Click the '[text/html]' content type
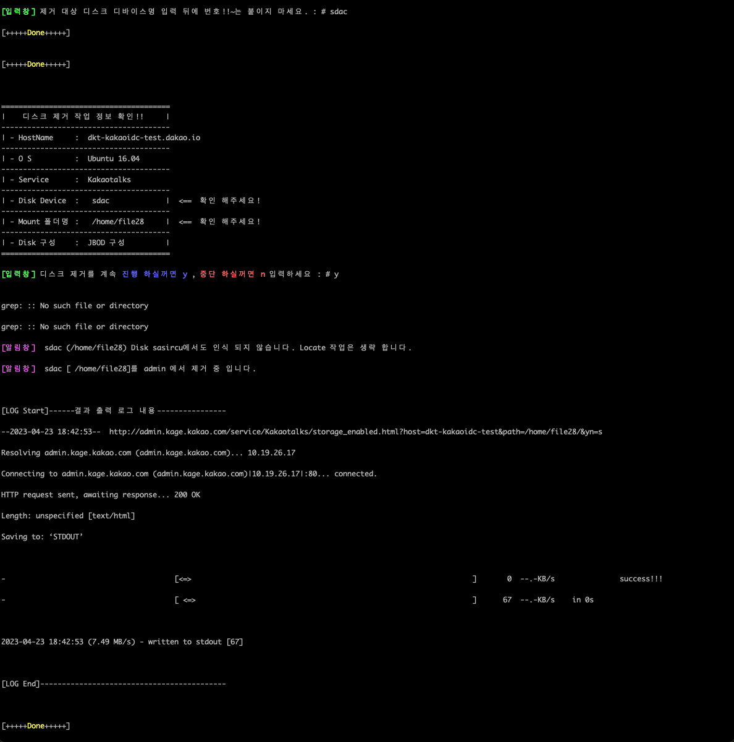The height and width of the screenshot is (742, 734). tap(111, 516)
